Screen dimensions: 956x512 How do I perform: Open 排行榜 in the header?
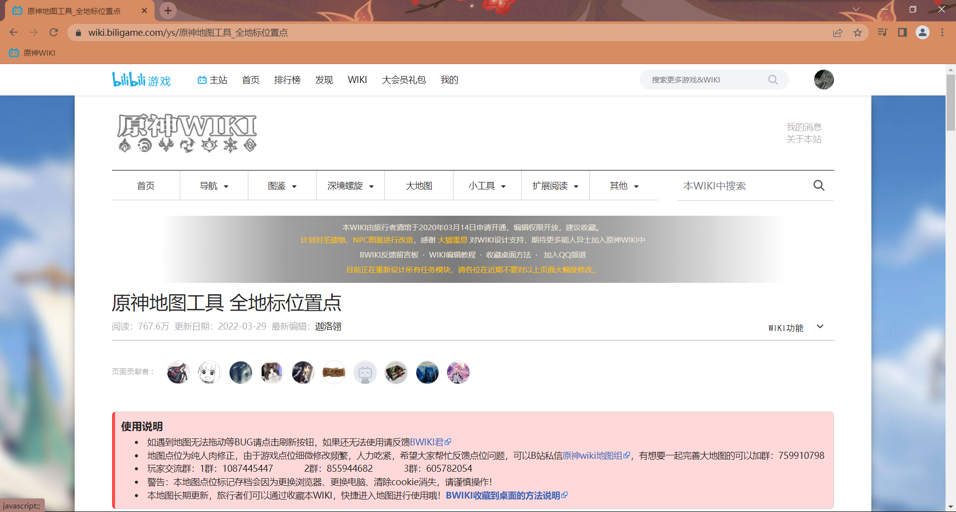287,80
